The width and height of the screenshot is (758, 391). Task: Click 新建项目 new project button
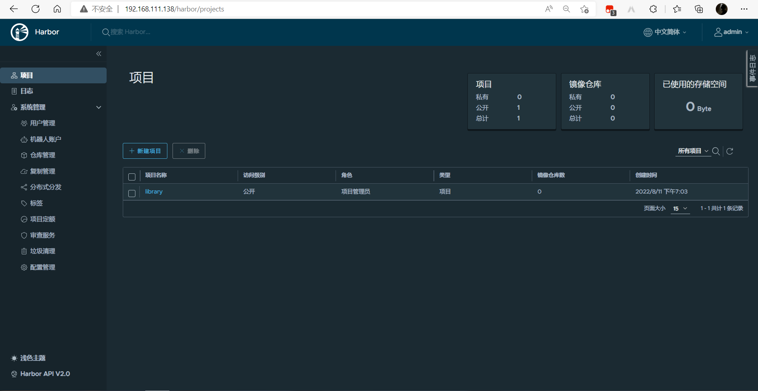145,151
